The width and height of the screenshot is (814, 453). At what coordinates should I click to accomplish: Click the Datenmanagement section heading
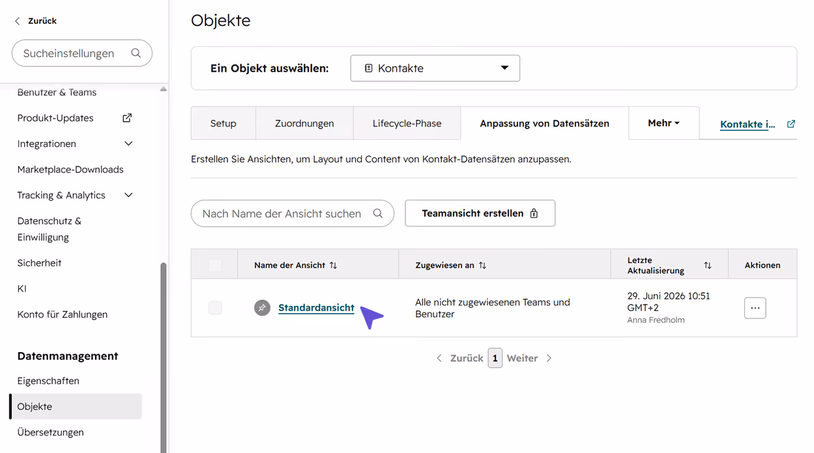68,356
